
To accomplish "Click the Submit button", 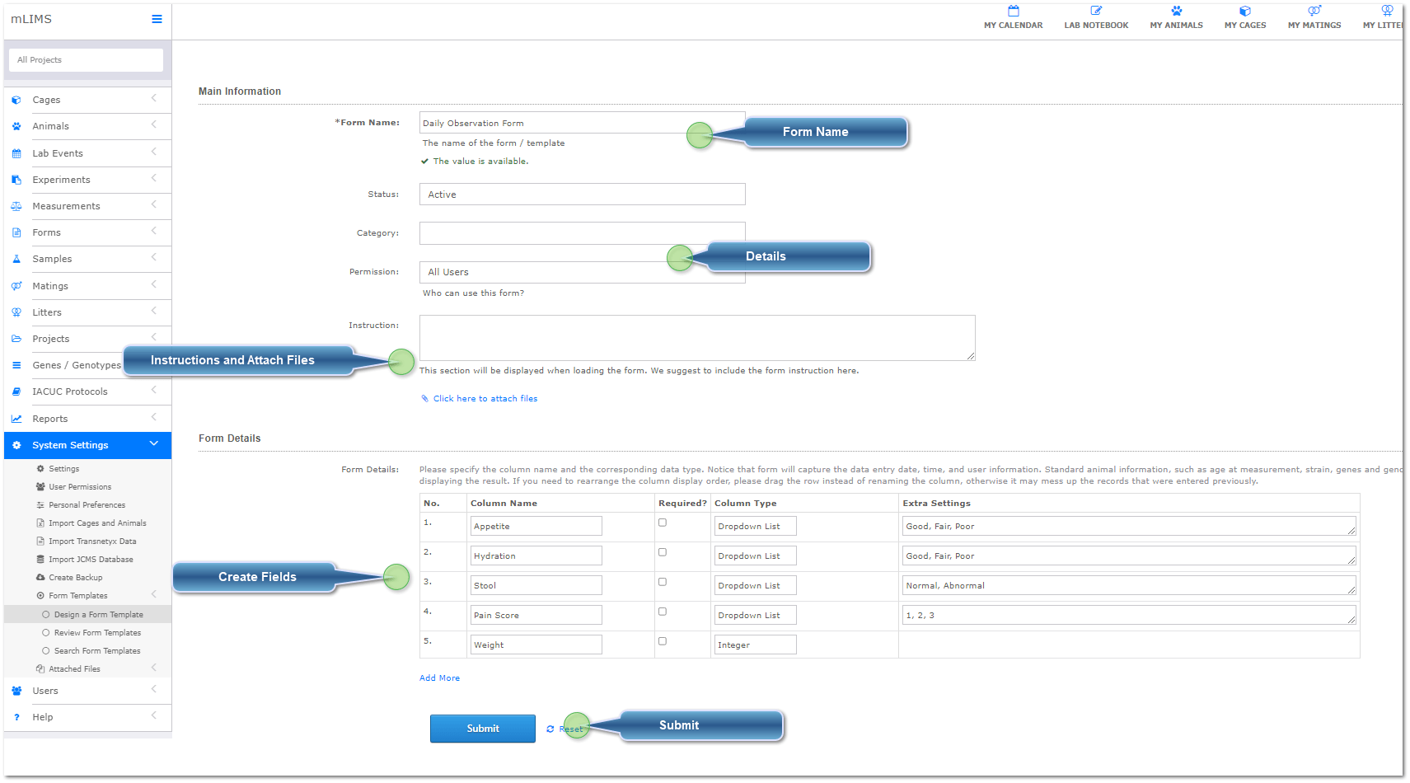I will tap(482, 728).
